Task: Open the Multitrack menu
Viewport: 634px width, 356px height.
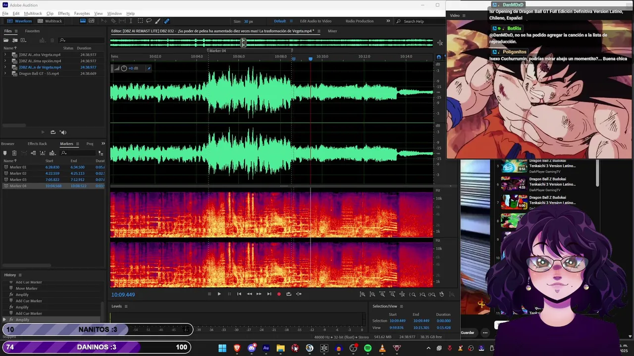Action: 33,13
